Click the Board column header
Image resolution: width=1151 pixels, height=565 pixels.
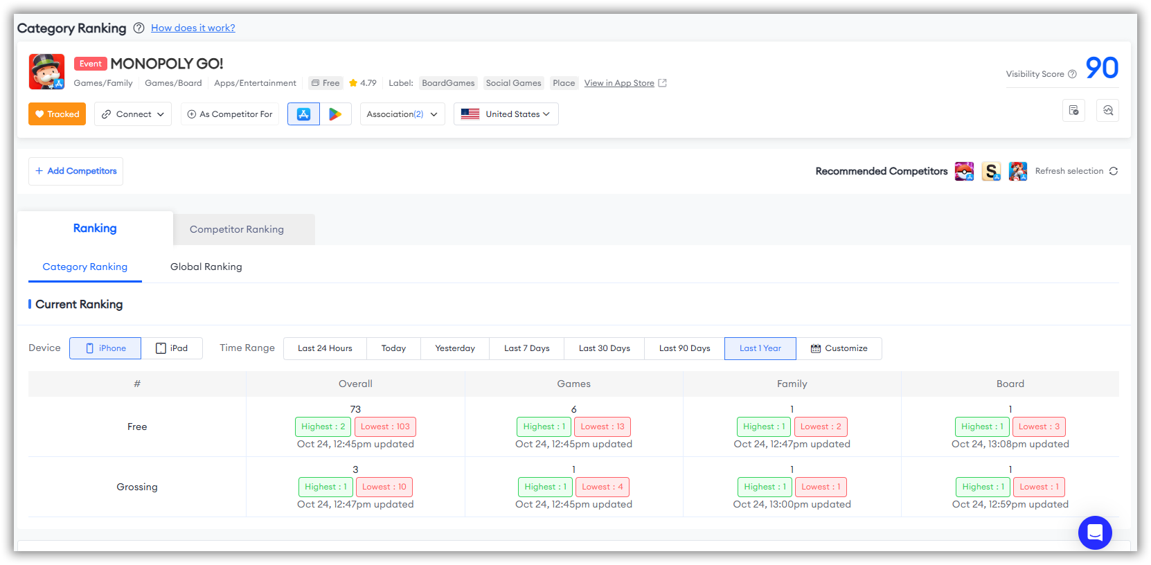(1010, 384)
